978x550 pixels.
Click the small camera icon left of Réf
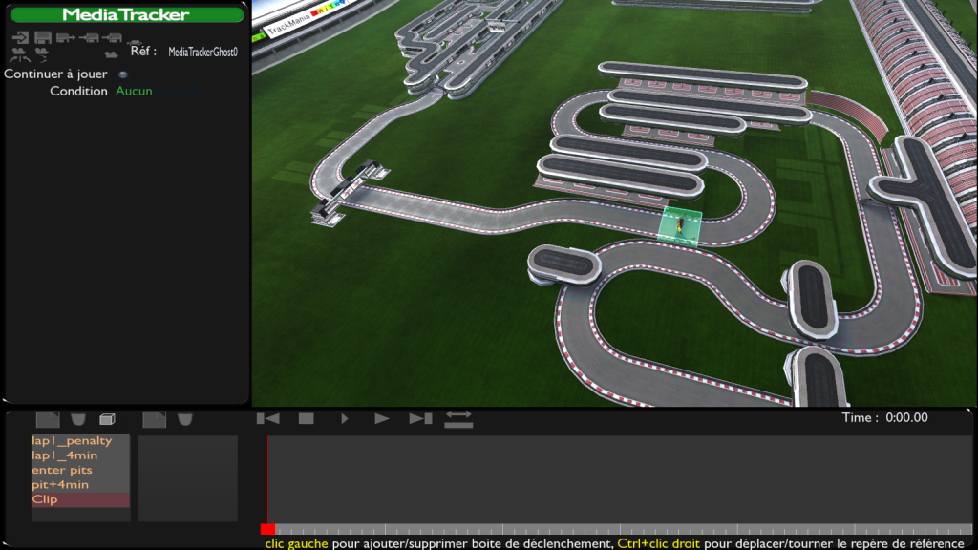point(111,54)
